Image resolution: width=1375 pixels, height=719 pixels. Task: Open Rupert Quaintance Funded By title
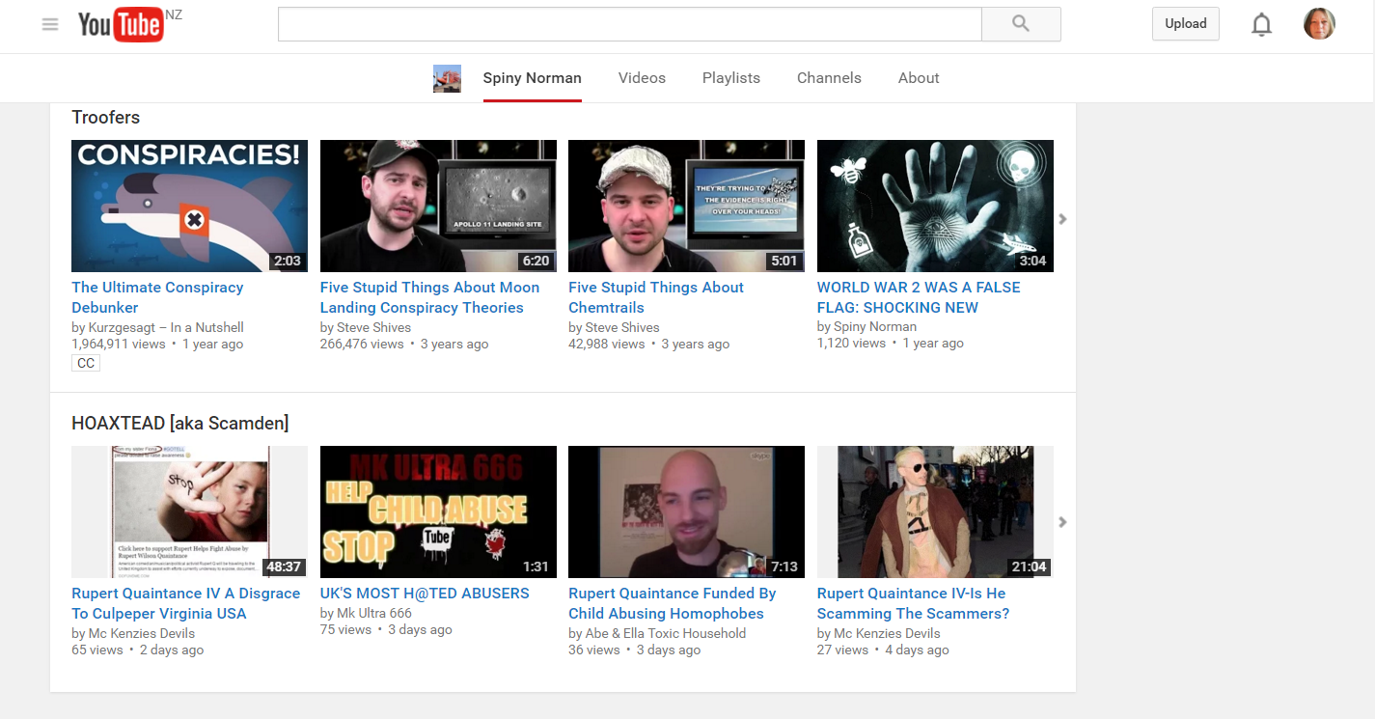coord(673,603)
